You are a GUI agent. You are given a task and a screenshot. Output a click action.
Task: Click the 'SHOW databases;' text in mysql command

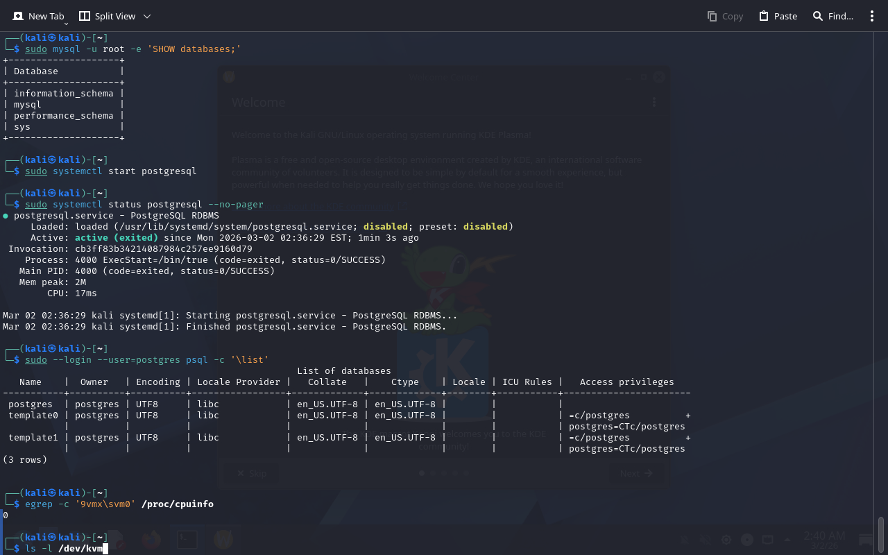196,49
